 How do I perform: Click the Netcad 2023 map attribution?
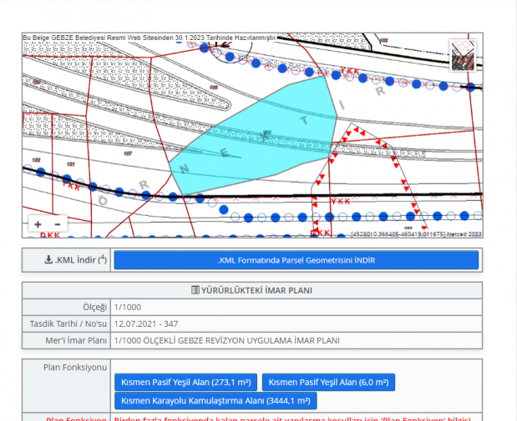464,234
